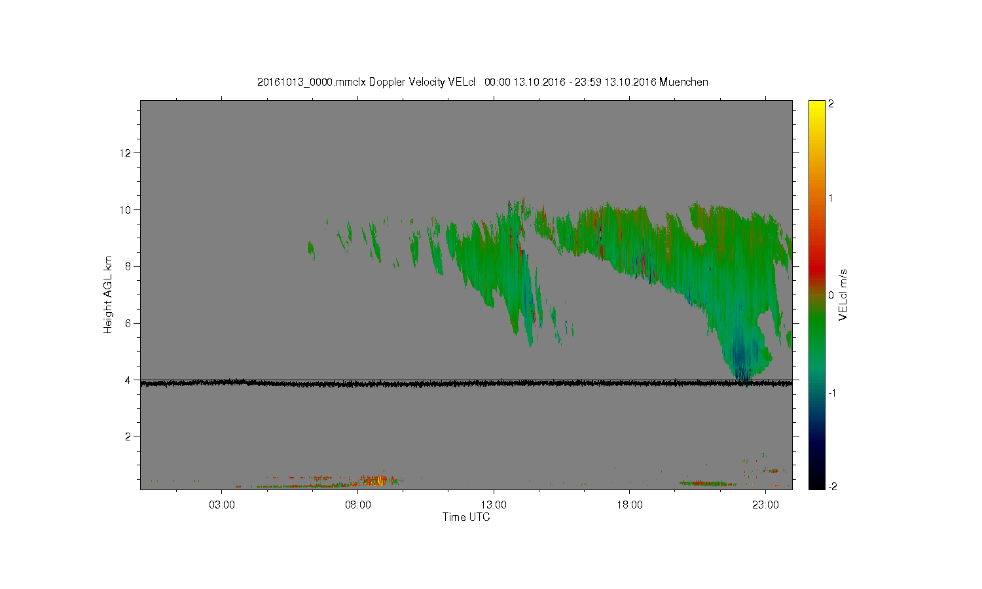The image size is (982, 589).
Task: Click the 'VELcl m/s' colorbar label
Action: pyautogui.click(x=843, y=294)
